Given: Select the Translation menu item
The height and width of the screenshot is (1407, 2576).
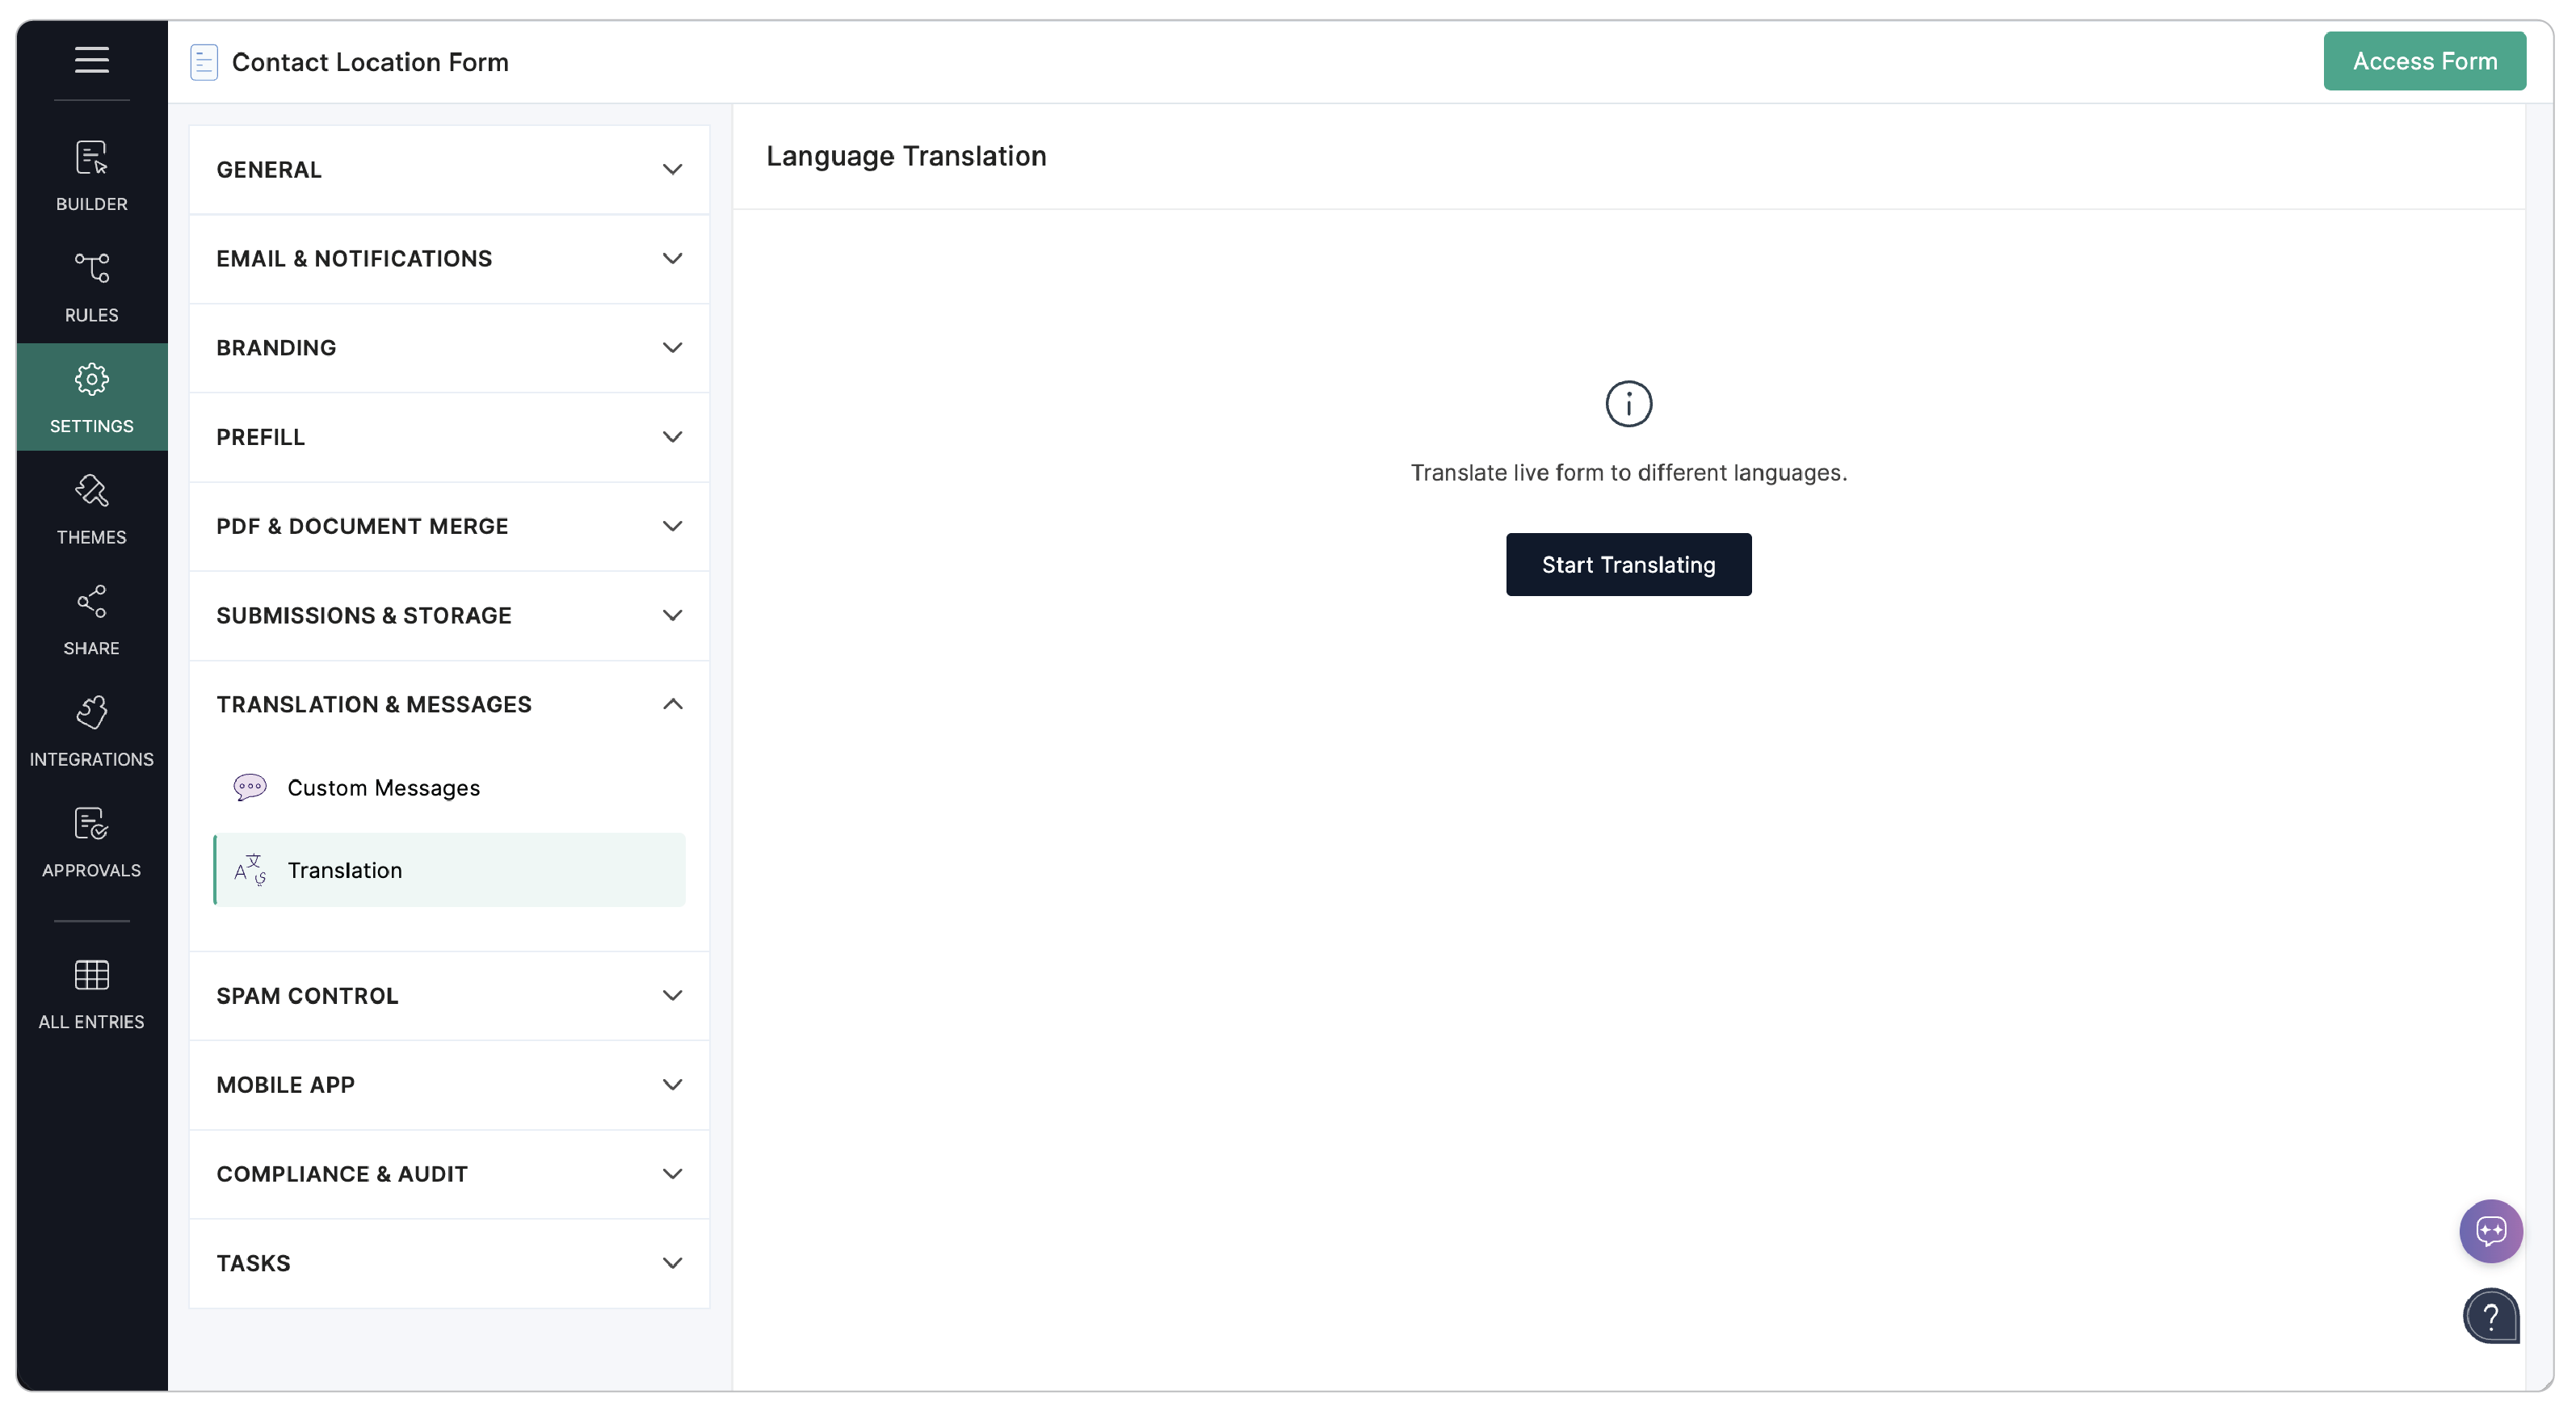Looking at the screenshot, I should pos(345,870).
